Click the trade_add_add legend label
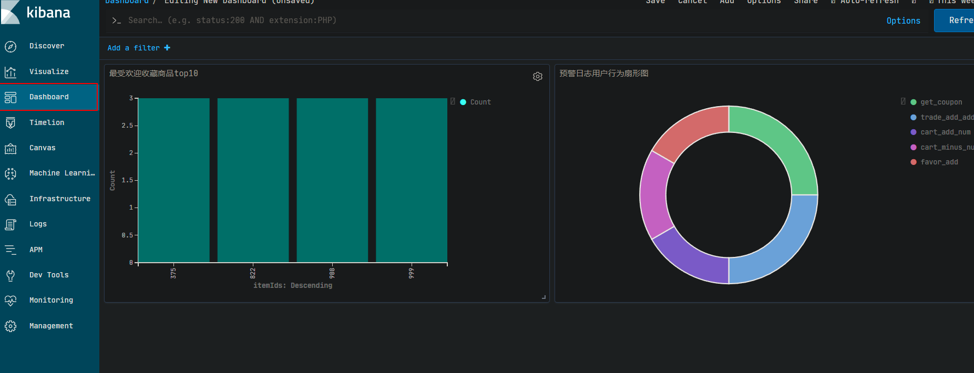This screenshot has height=373, width=974. click(947, 118)
